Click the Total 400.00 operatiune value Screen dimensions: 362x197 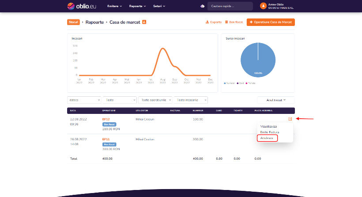tap(107, 159)
